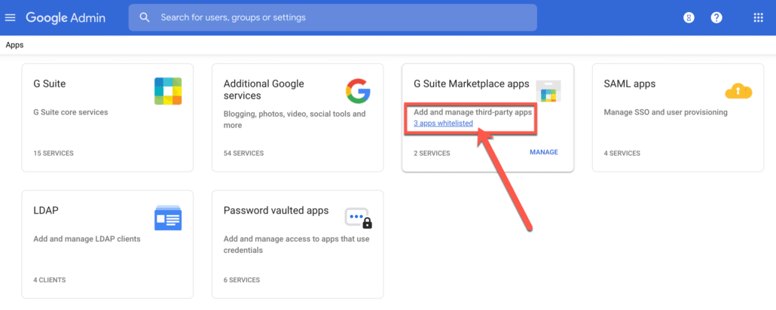Type in the search users field
This screenshot has width=776, height=310.
point(339,17)
